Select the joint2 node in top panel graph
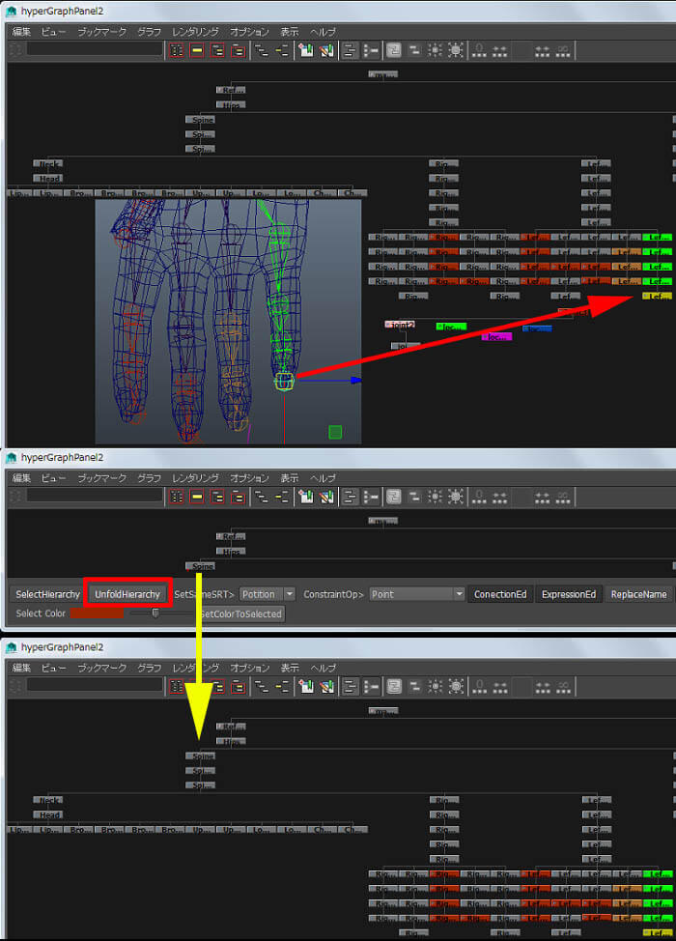Screen dimensions: 676x941 [400, 325]
